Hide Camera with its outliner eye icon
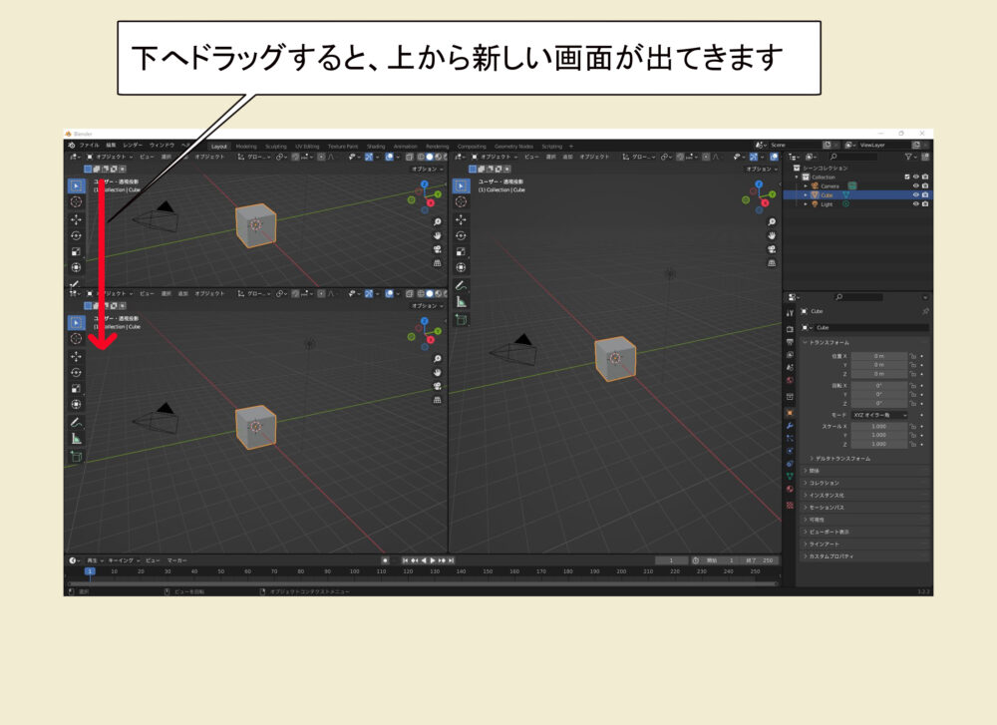 pyautogui.click(x=915, y=185)
